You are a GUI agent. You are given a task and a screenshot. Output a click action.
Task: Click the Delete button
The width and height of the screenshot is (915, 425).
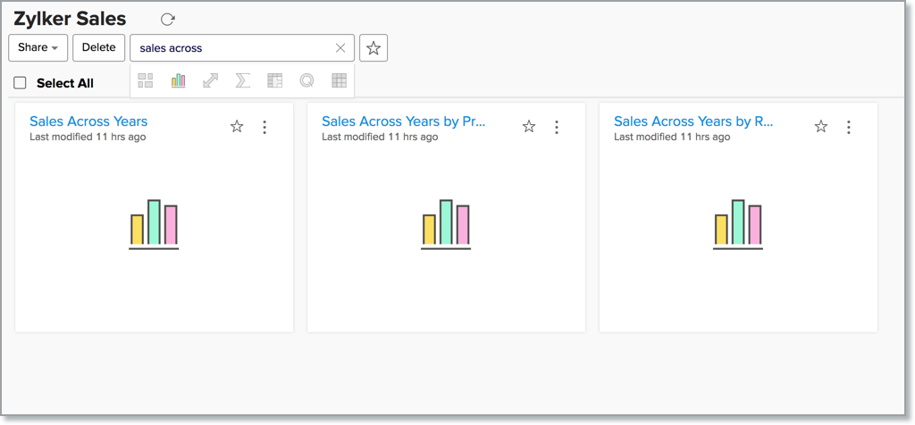(98, 48)
